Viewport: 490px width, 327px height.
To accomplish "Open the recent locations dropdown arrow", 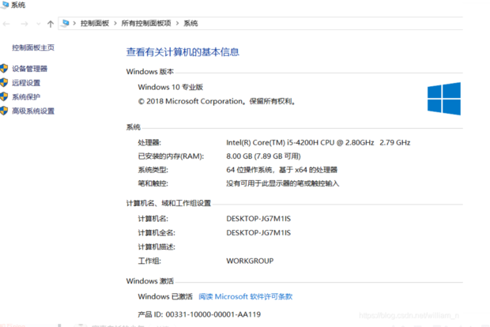I will pyautogui.click(x=39, y=24).
